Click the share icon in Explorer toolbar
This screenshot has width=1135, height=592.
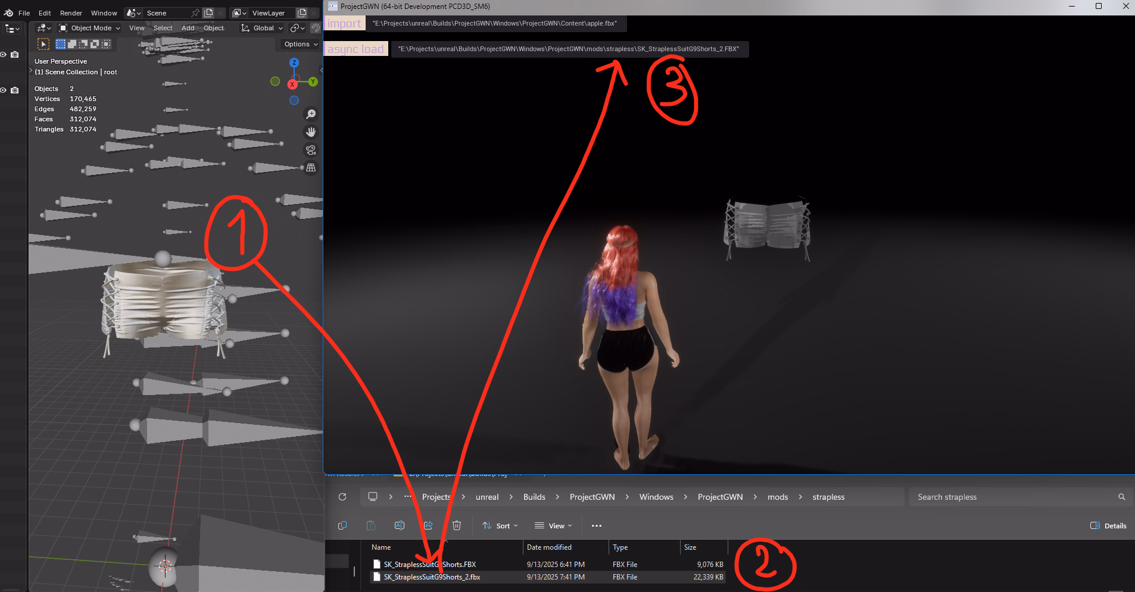pos(428,525)
